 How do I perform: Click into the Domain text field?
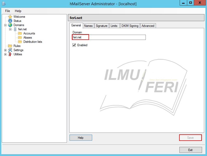tap(109, 37)
